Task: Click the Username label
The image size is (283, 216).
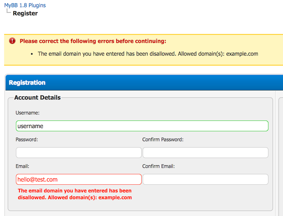Action: tap(28, 113)
